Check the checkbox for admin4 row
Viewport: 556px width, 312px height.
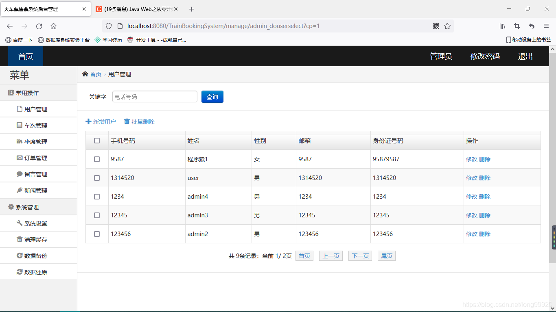(x=97, y=197)
